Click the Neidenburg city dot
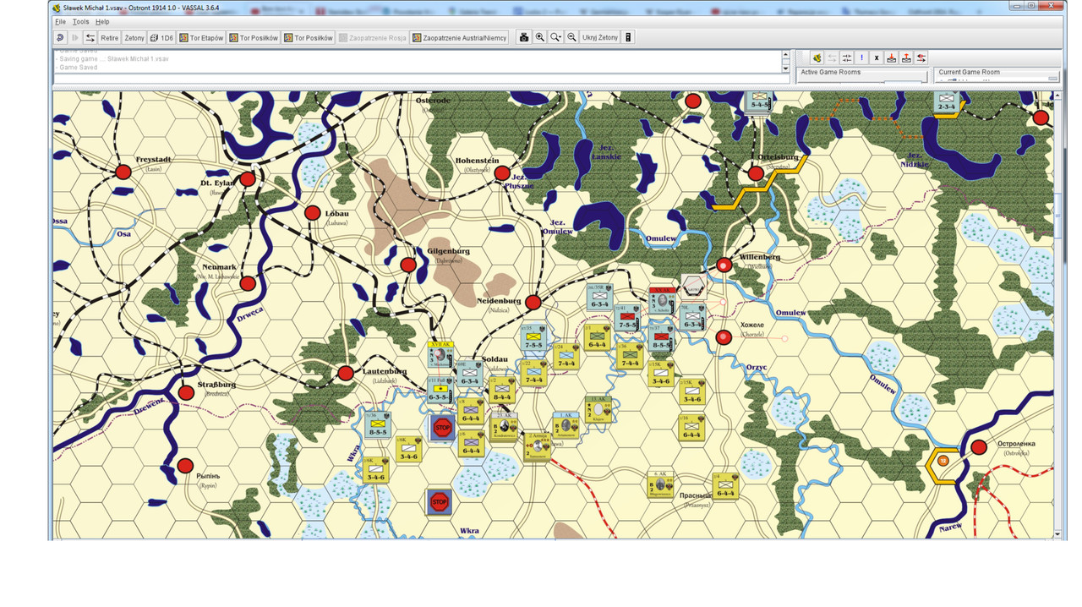Image resolution: width=1082 pixels, height=607 pixels. tap(533, 302)
